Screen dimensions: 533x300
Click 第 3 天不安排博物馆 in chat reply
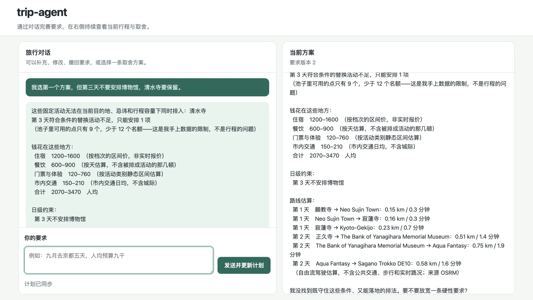60,219
